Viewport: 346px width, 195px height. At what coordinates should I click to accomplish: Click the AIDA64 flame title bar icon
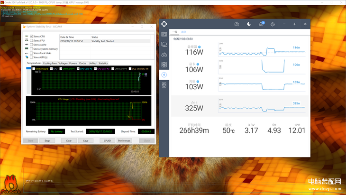pos(24,27)
